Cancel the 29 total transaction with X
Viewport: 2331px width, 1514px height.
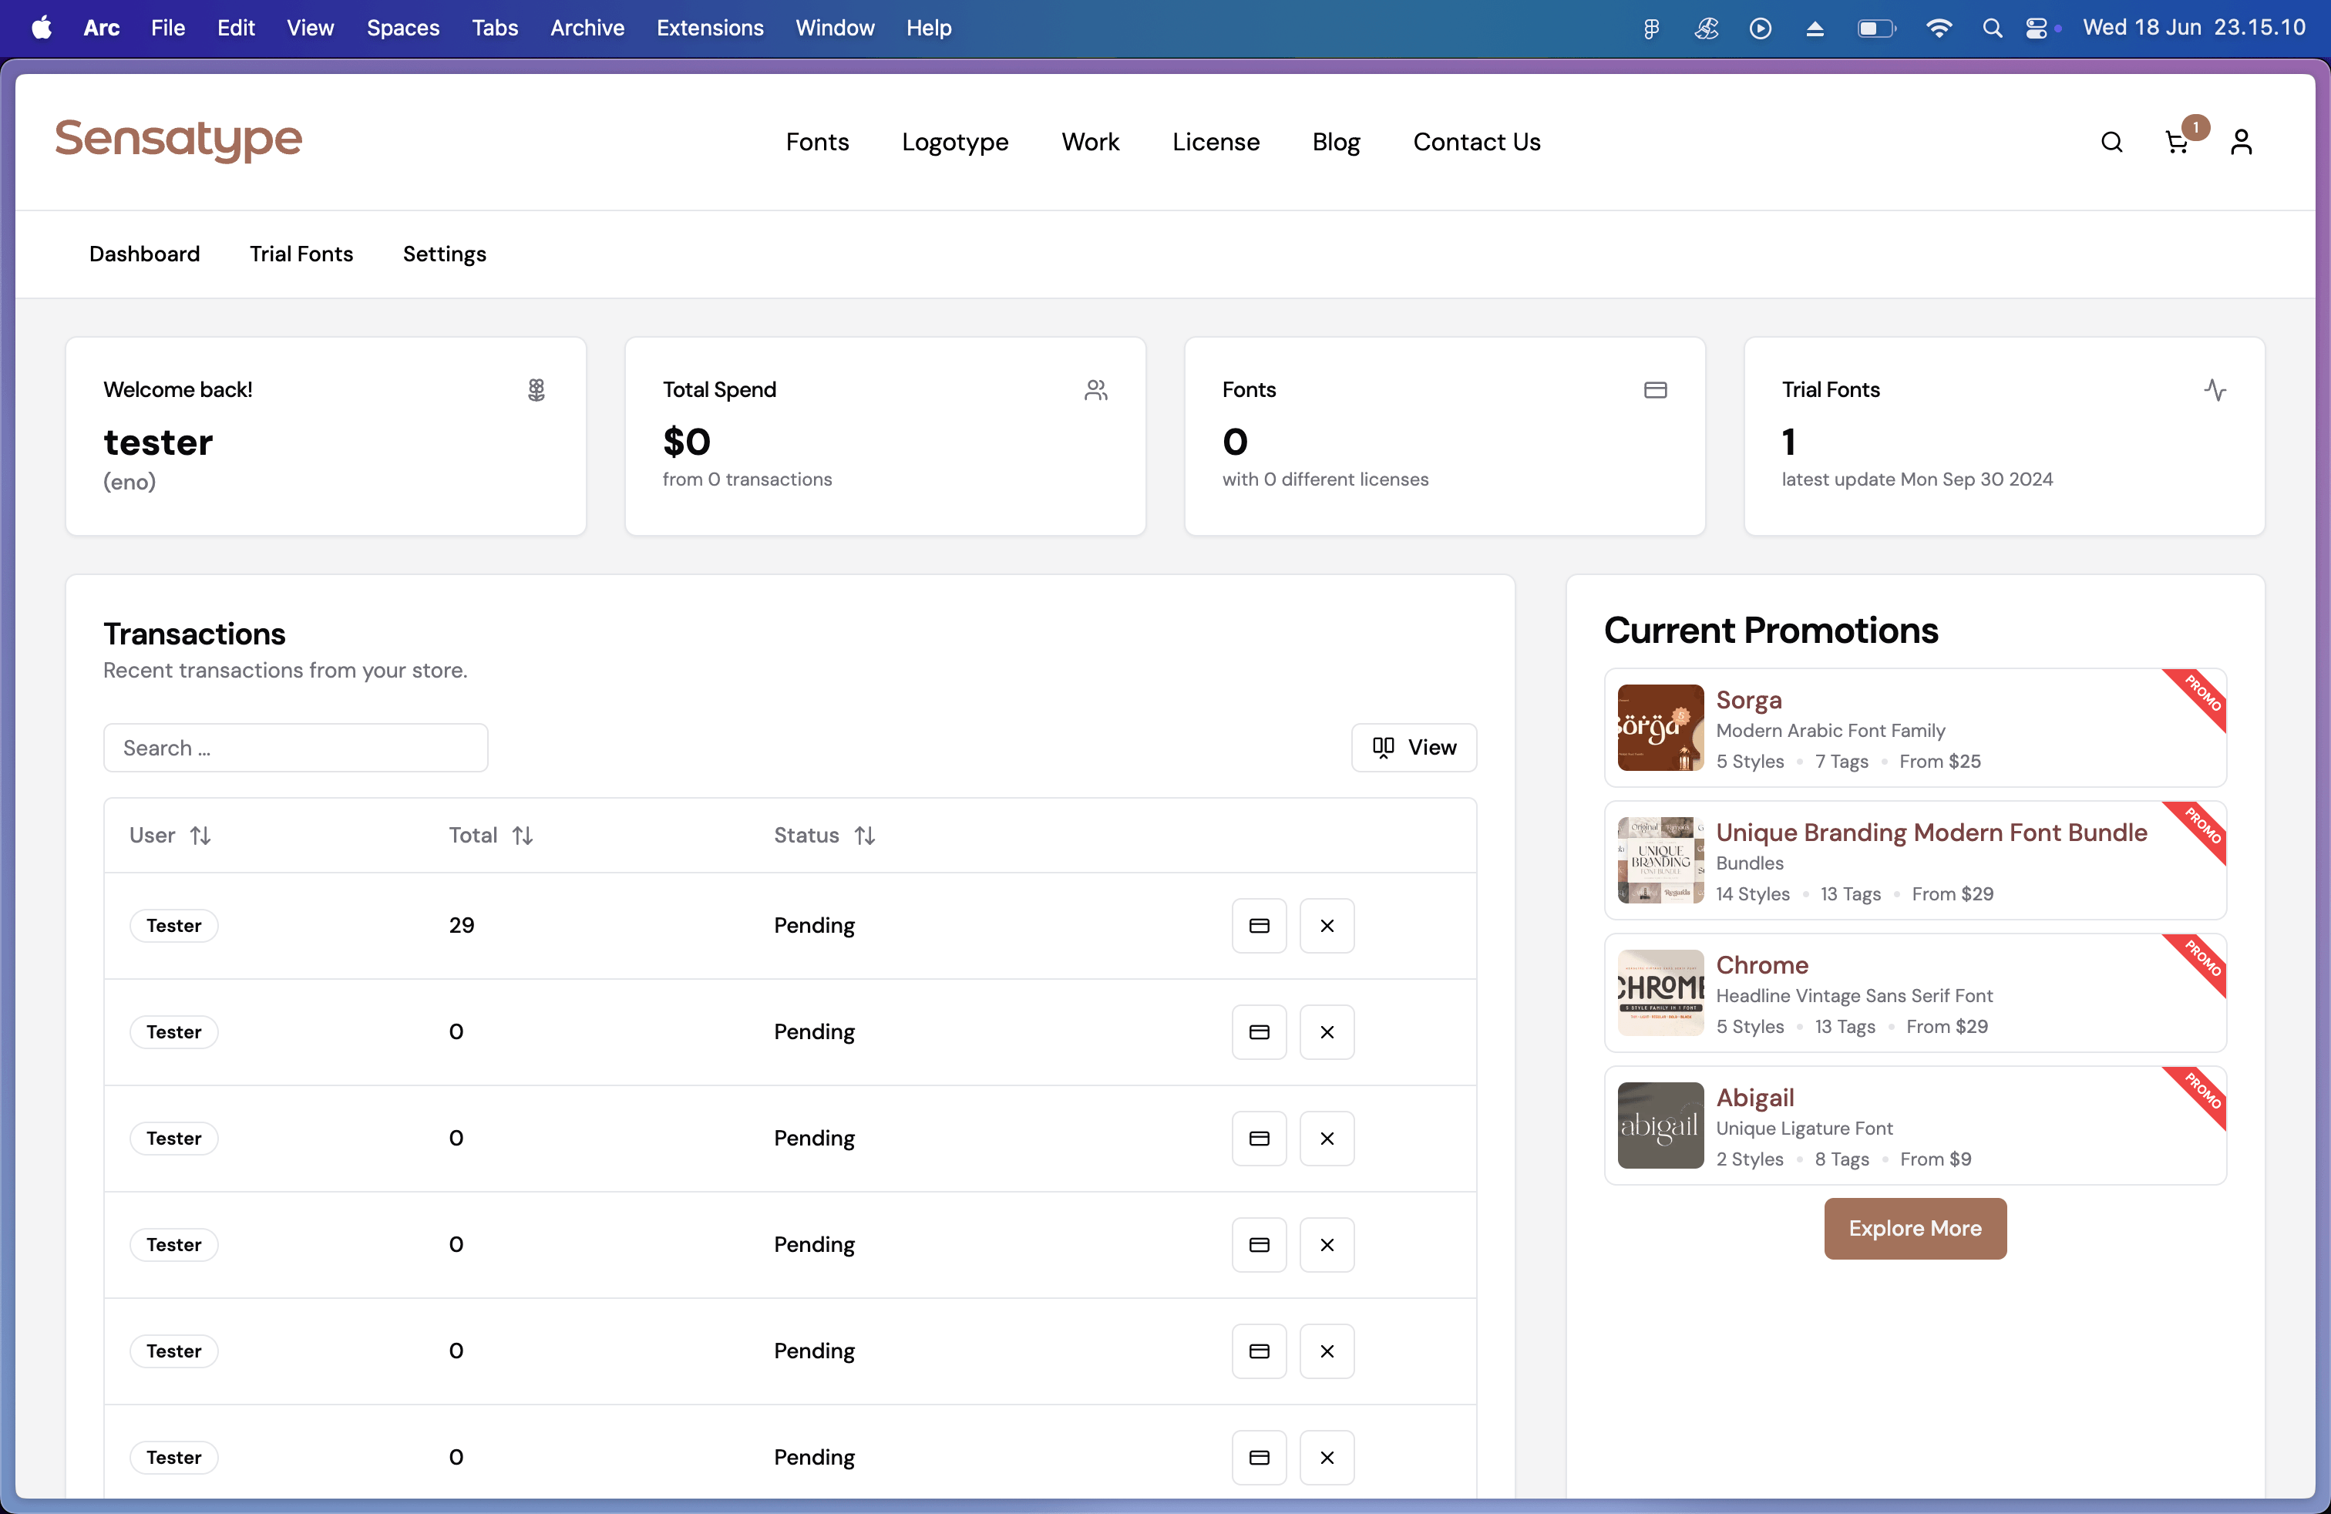tap(1326, 926)
